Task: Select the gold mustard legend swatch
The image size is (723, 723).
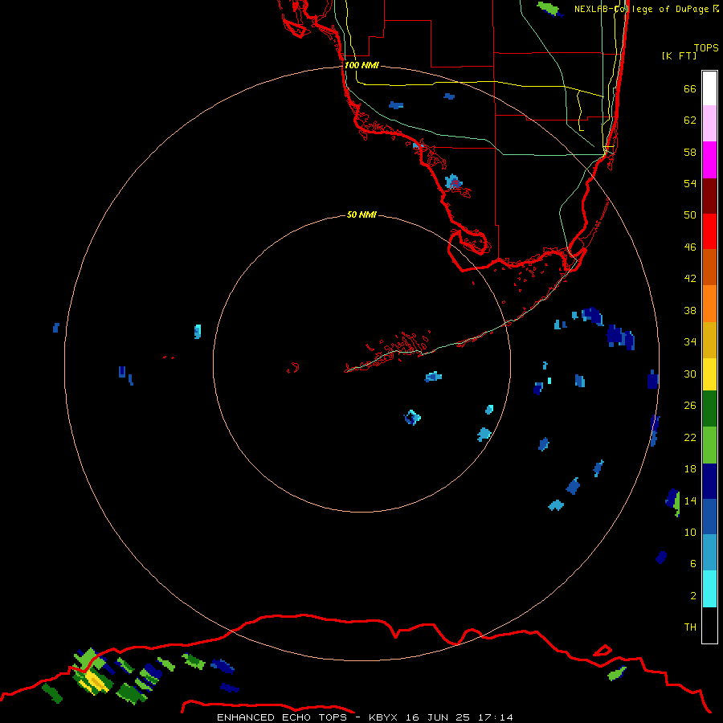Action: coord(709,340)
